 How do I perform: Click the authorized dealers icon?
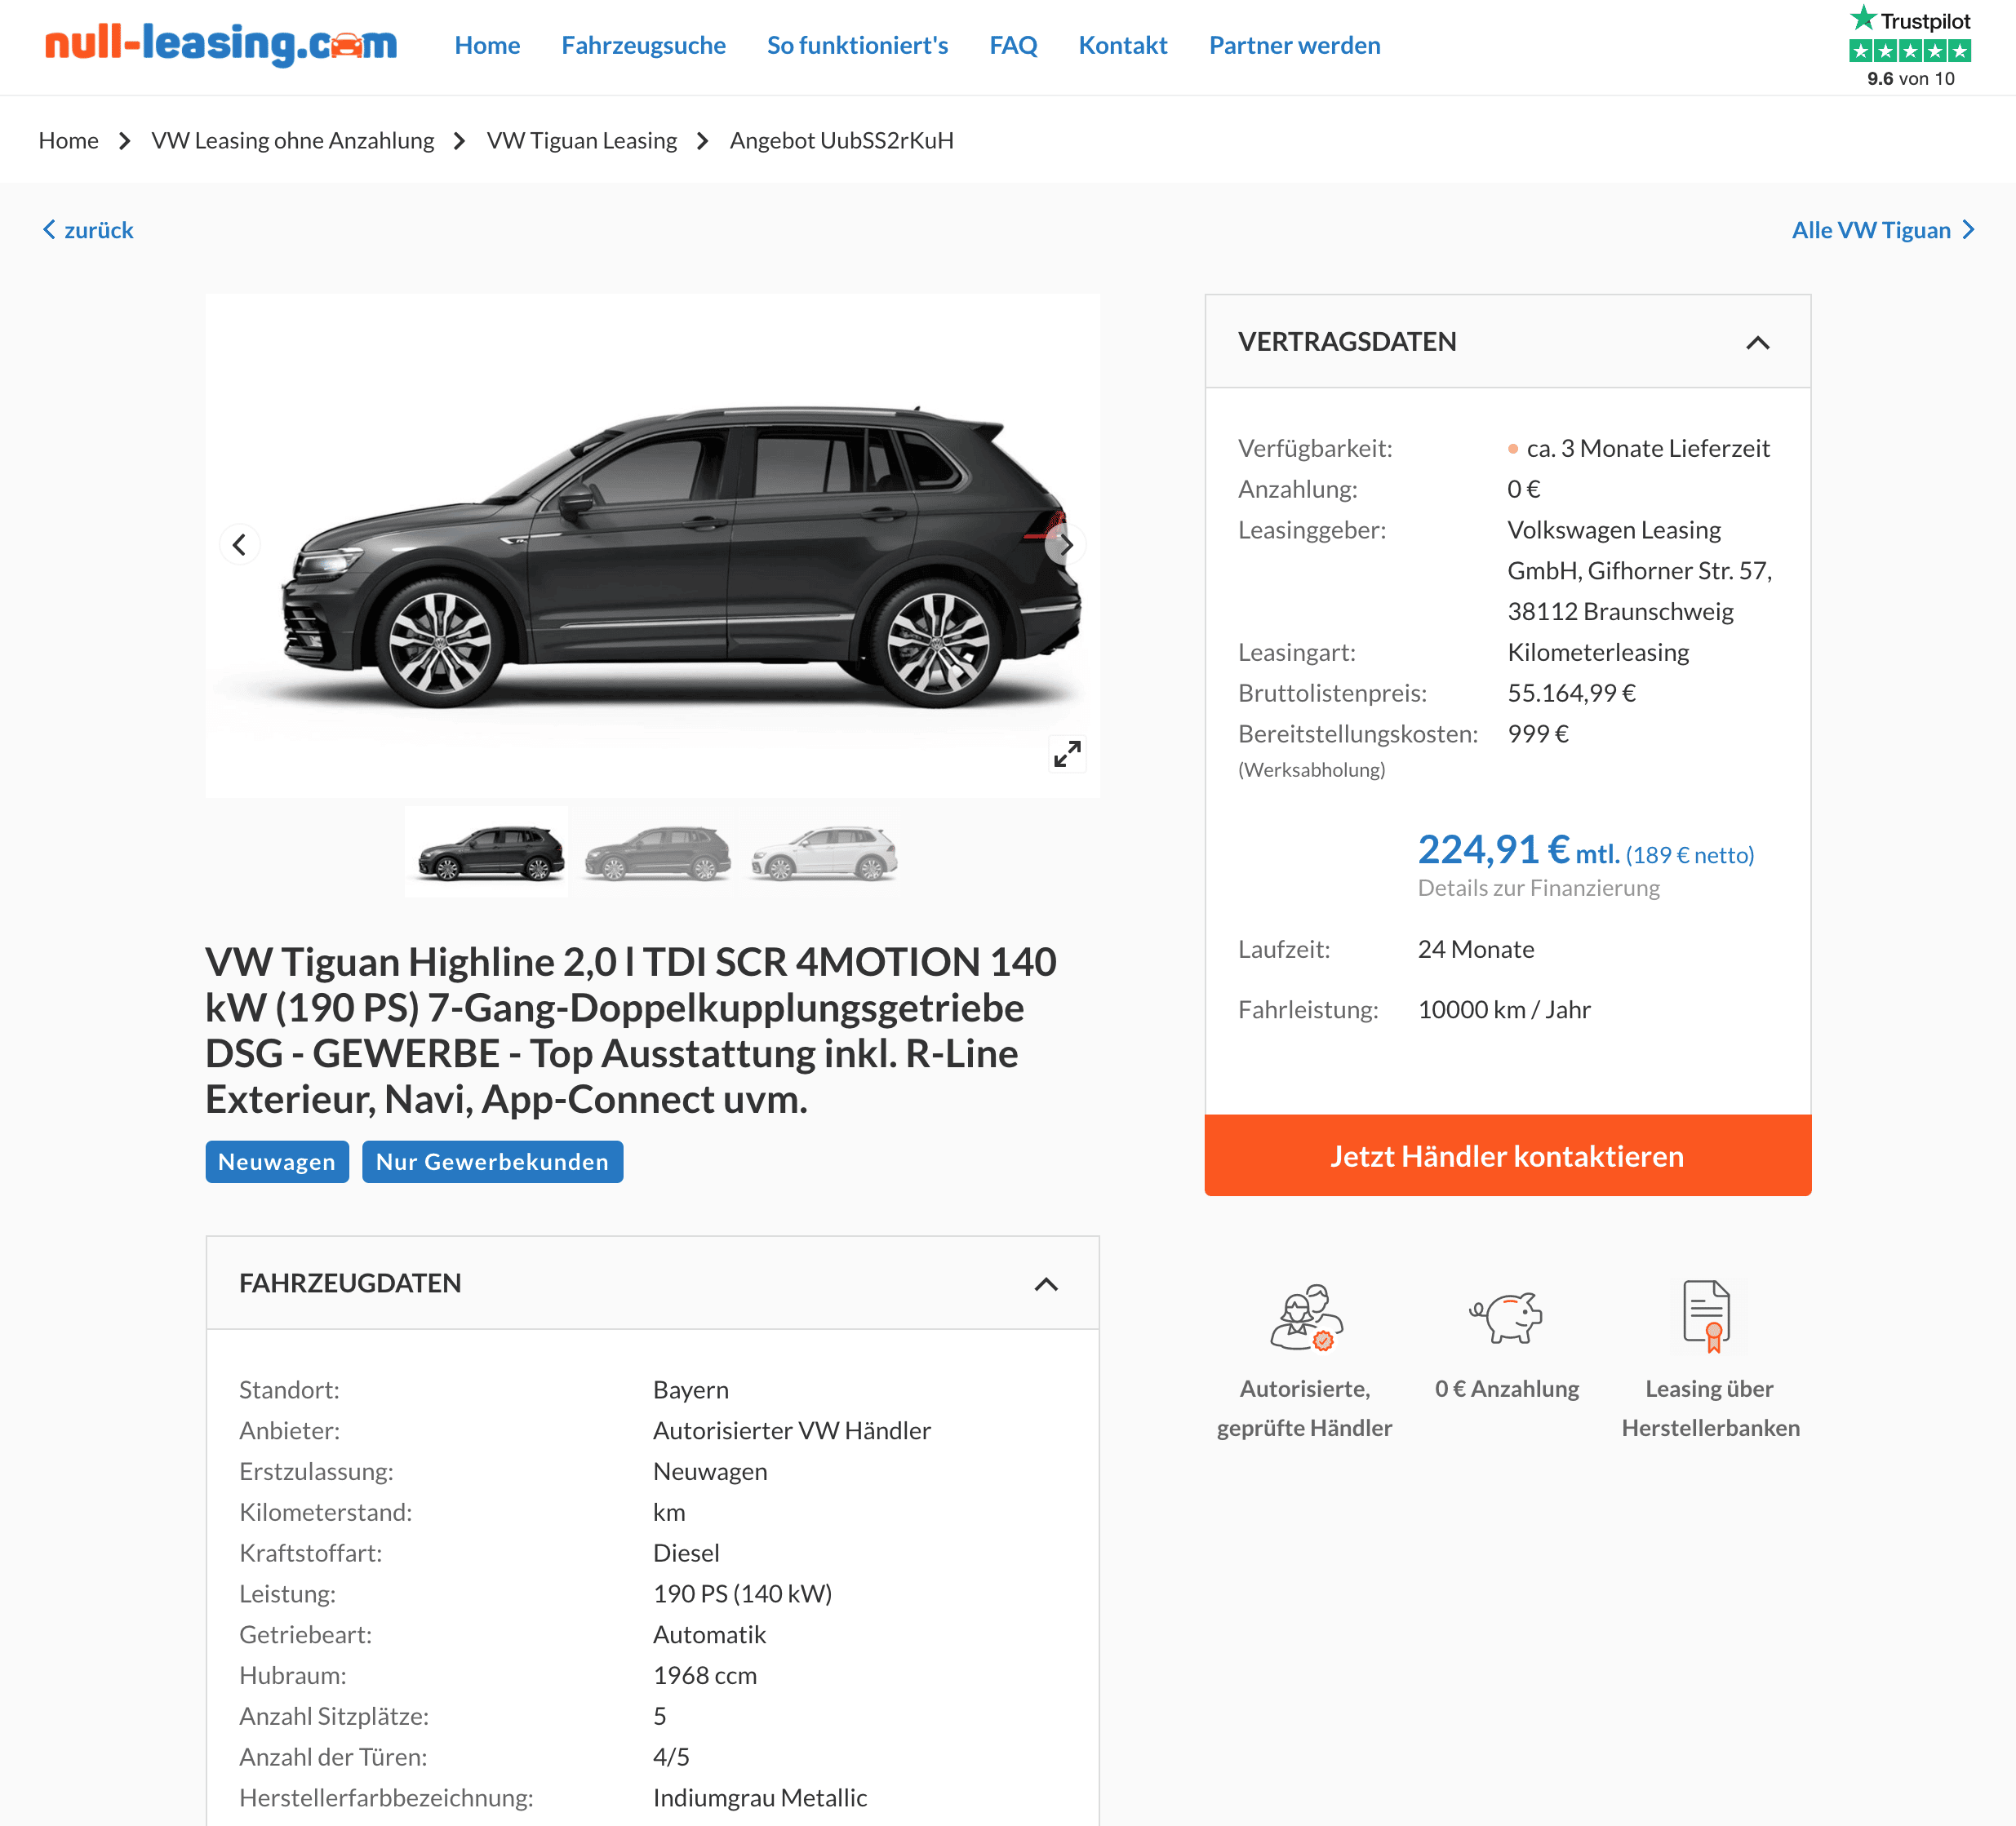click(1305, 1317)
